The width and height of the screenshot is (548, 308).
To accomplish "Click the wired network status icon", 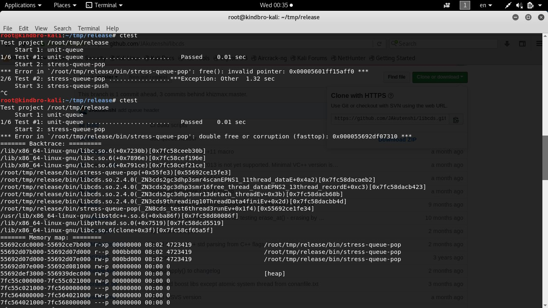I will click(x=508, y=5).
